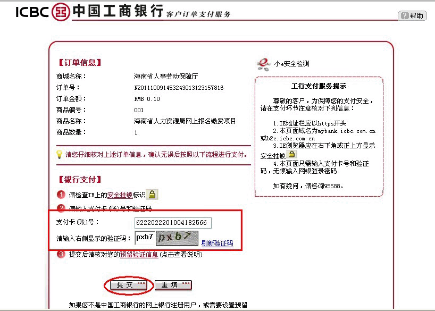This screenshot has height=311, width=435.
Task: Click the 小e安全检测 security check icon
Action: pyautogui.click(x=264, y=64)
